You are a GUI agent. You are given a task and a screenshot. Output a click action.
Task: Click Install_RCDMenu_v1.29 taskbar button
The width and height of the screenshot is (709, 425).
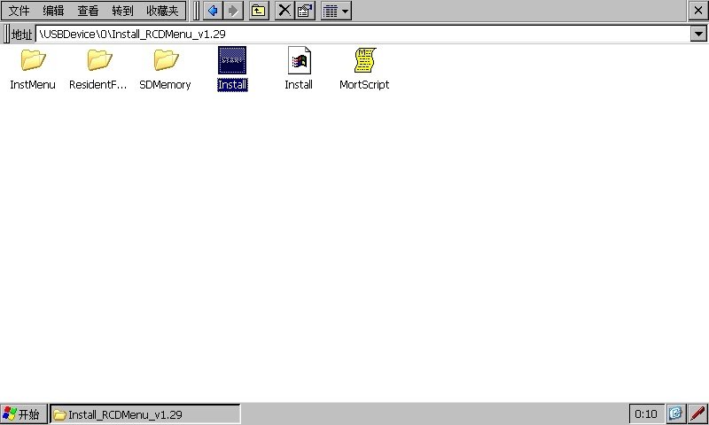click(144, 414)
